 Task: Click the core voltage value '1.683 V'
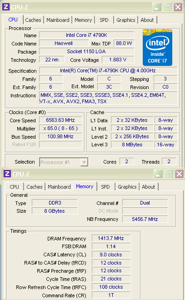(x=118, y=60)
